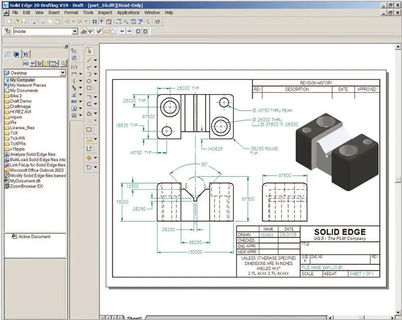
Task: Expand the Line tool flyout arrow
Action: 95,60
